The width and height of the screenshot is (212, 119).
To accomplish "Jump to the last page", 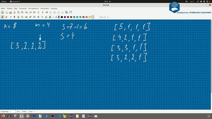I will 46,12.
